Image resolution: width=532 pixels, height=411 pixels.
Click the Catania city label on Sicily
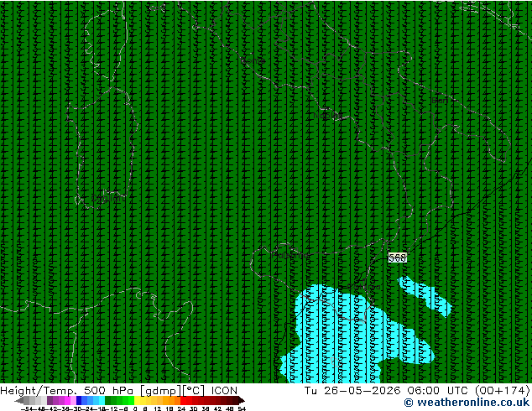pos(364,287)
